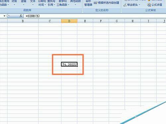This screenshot has height=124, width=166.
Task: Click the fx Insert Function icon
Action: (x=21, y=16)
